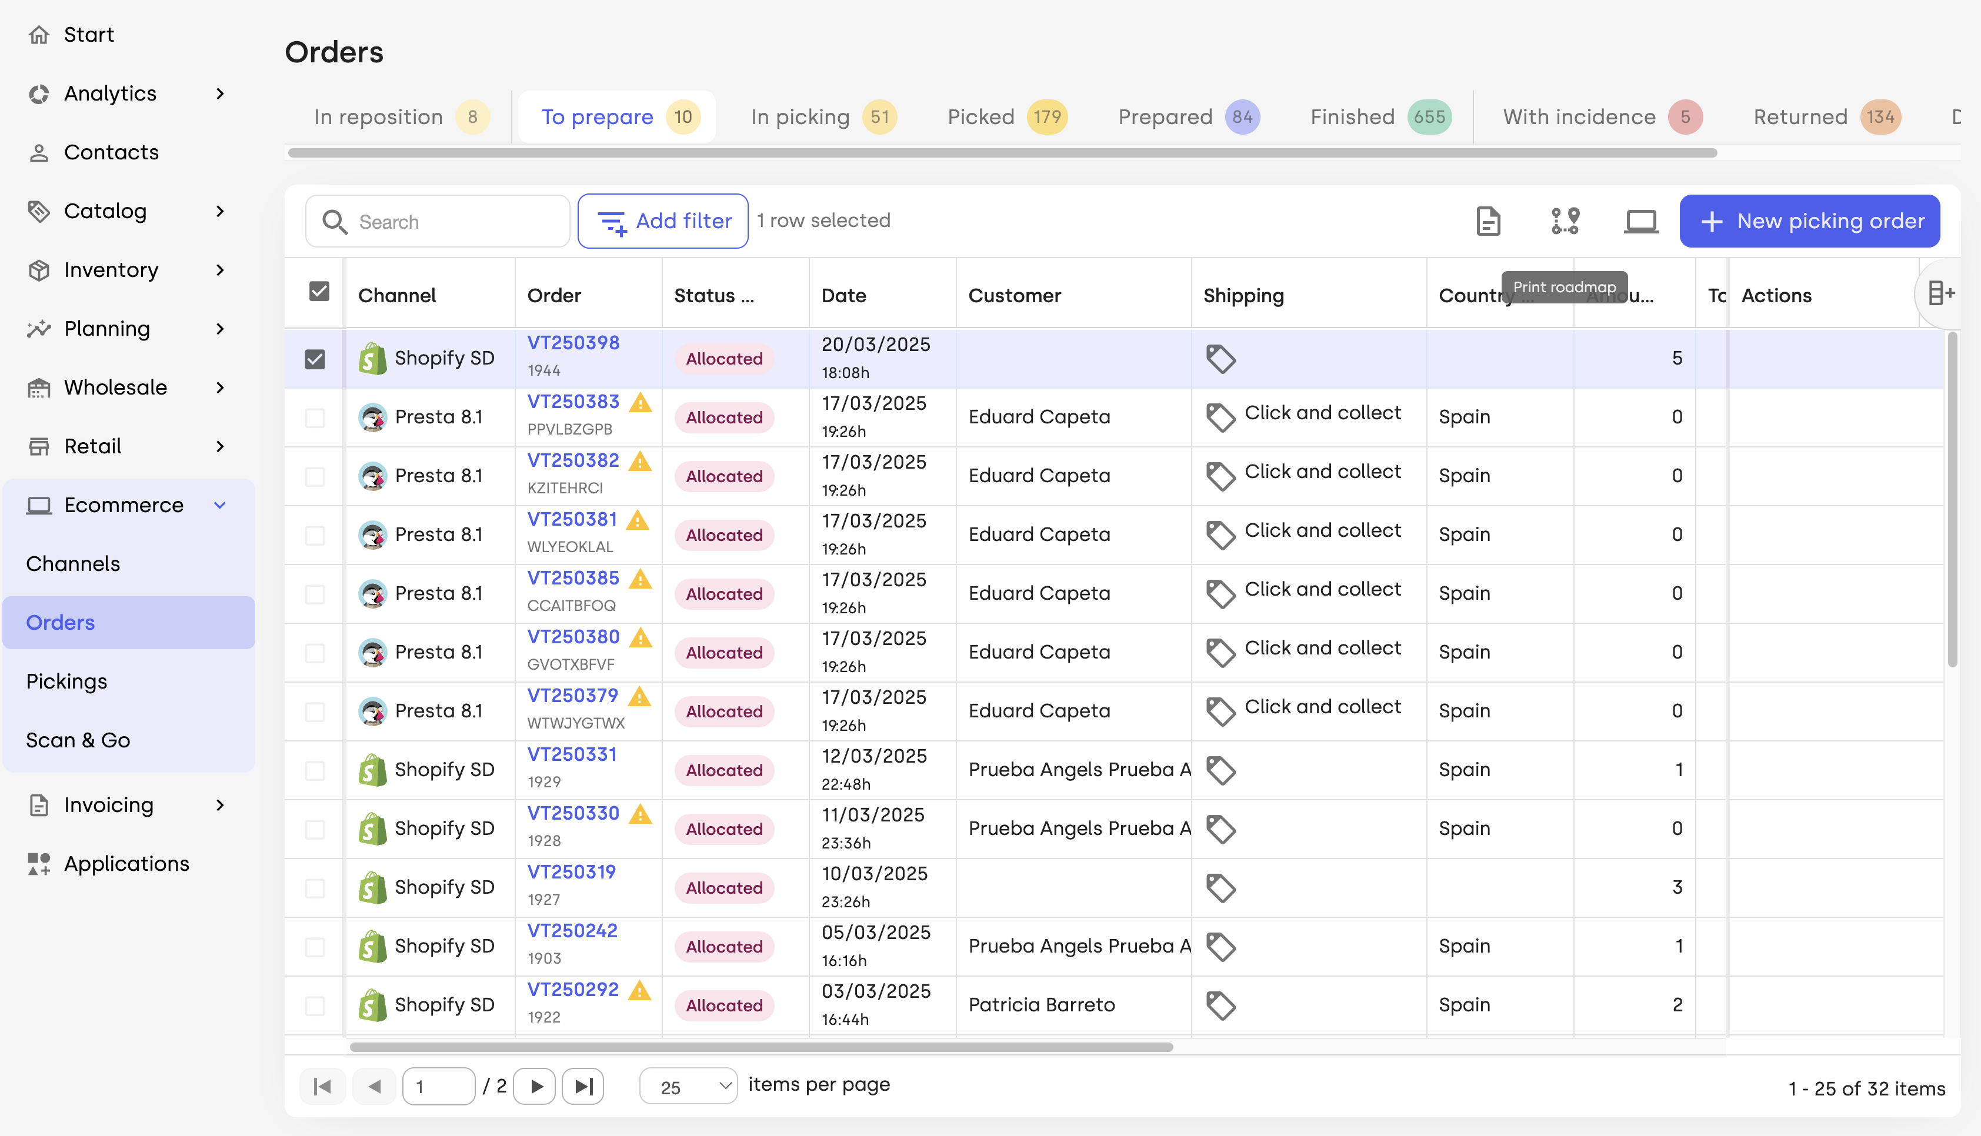Click the tabs horizontal scrollbar
This screenshot has width=1981, height=1136.
[x=1002, y=153]
